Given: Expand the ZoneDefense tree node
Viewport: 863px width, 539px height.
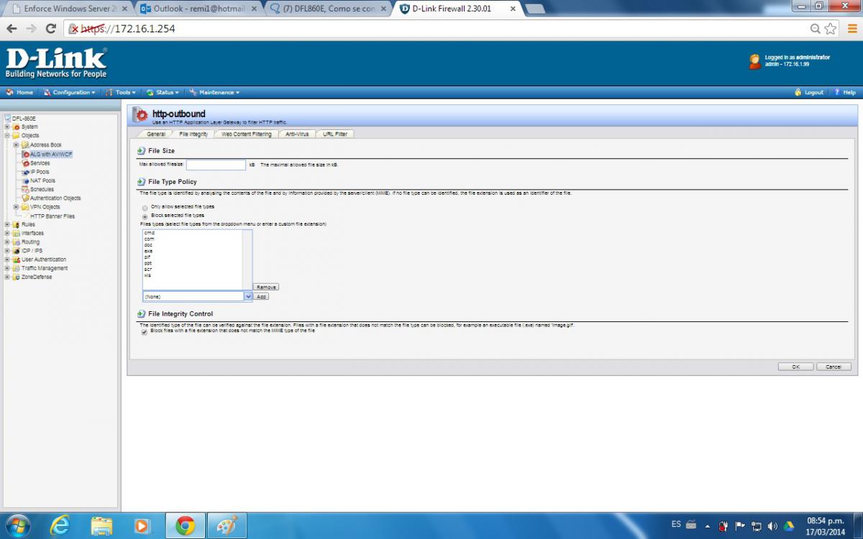Looking at the screenshot, I should pyautogui.click(x=7, y=277).
